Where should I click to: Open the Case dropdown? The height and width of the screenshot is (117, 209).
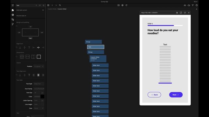point(39,108)
